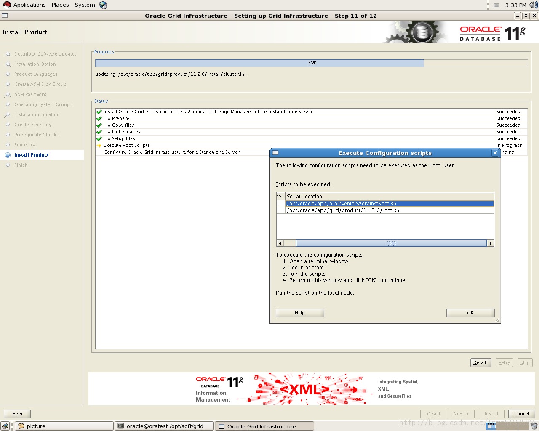Click the Script Location column header
Image resolution: width=539 pixels, height=431 pixels.
390,197
